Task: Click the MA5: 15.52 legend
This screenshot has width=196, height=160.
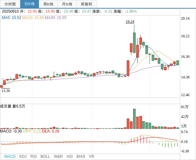Action: pyautogui.click(x=12, y=18)
